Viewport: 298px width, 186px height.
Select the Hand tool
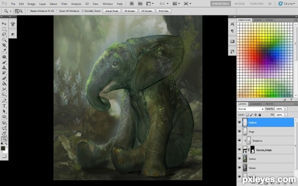(x=4, y=133)
